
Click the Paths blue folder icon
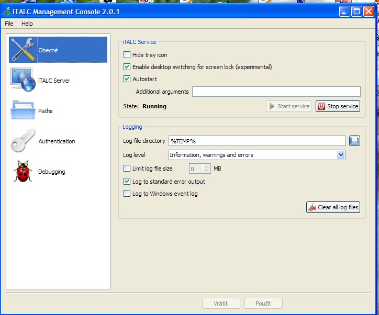(x=23, y=110)
